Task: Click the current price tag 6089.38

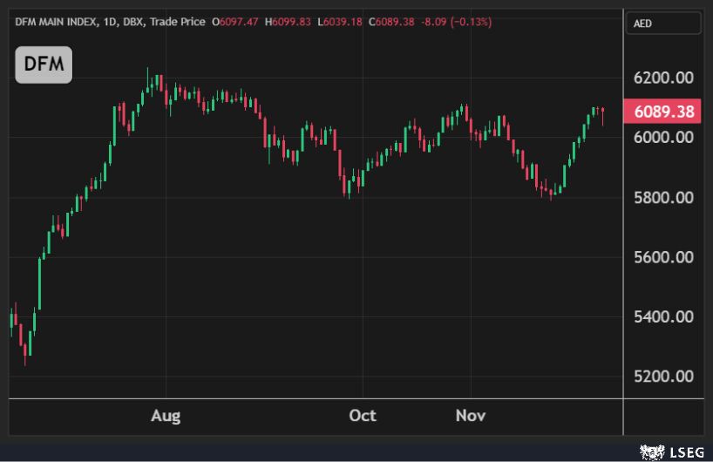Action: [x=664, y=112]
